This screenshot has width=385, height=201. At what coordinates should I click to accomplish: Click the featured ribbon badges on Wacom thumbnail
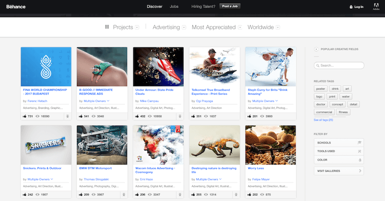click(x=175, y=129)
